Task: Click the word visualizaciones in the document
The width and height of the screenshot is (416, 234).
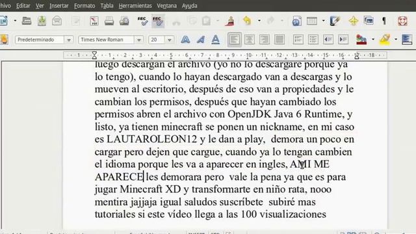Action: [x=293, y=214]
